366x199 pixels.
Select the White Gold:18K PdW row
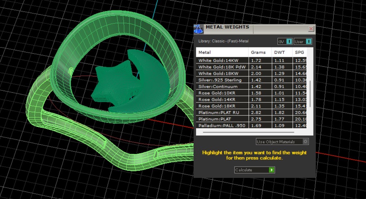tap(251, 67)
